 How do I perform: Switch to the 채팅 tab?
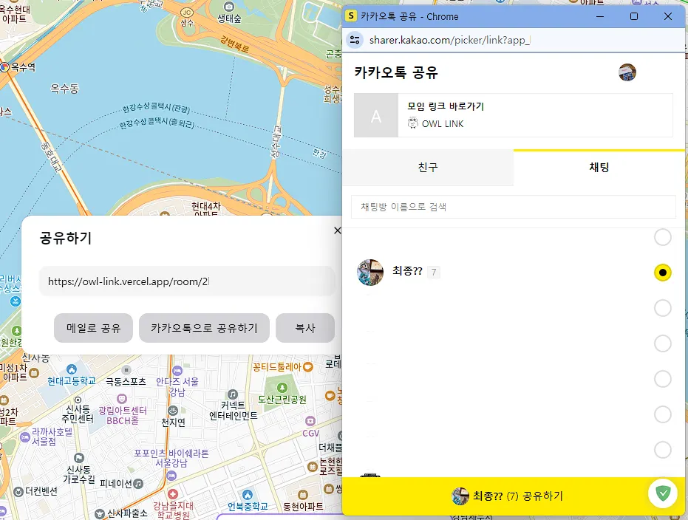pos(599,167)
